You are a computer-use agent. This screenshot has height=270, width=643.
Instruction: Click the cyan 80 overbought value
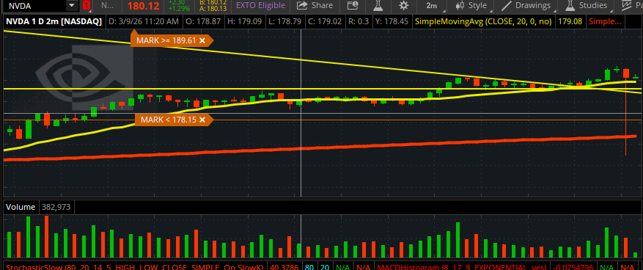point(309,268)
